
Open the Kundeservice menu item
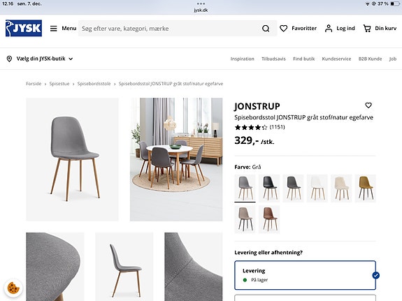point(336,59)
